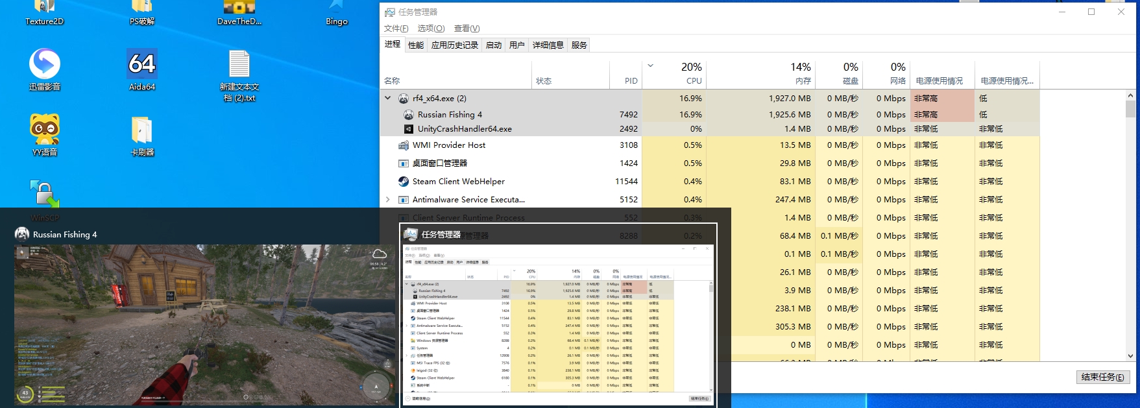Image resolution: width=1140 pixels, height=408 pixels.
Task: Select the DaveTheD... desktop icon
Action: 239,12
